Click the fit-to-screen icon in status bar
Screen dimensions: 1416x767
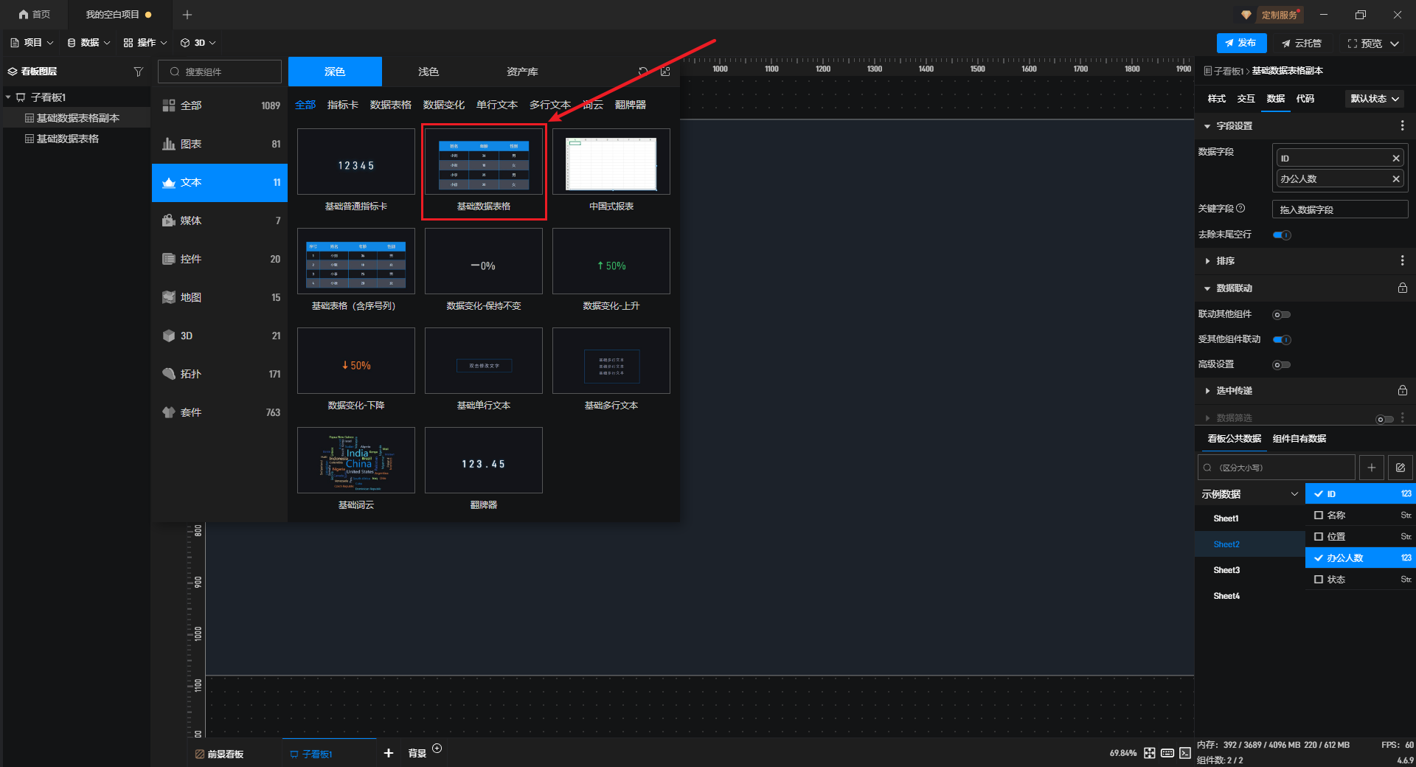[x=1149, y=753]
